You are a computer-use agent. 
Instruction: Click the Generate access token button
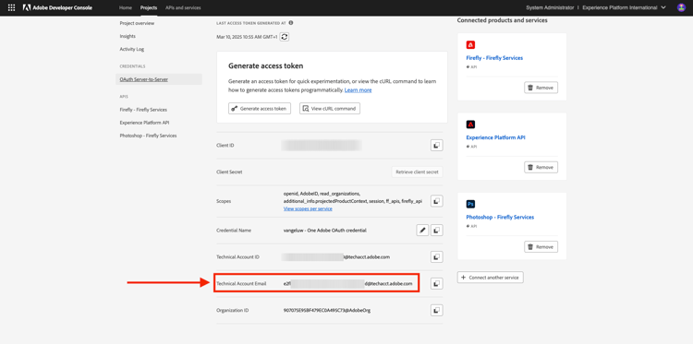pos(260,109)
